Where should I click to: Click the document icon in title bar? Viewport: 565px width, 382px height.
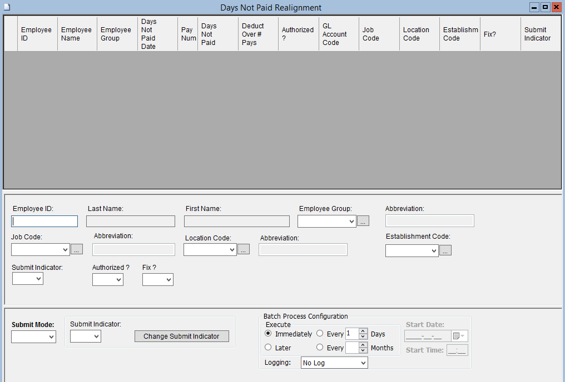coord(7,7)
